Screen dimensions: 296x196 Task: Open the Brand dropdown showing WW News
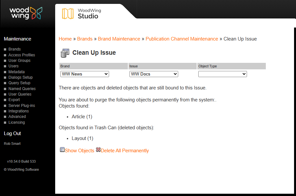tap(84, 74)
